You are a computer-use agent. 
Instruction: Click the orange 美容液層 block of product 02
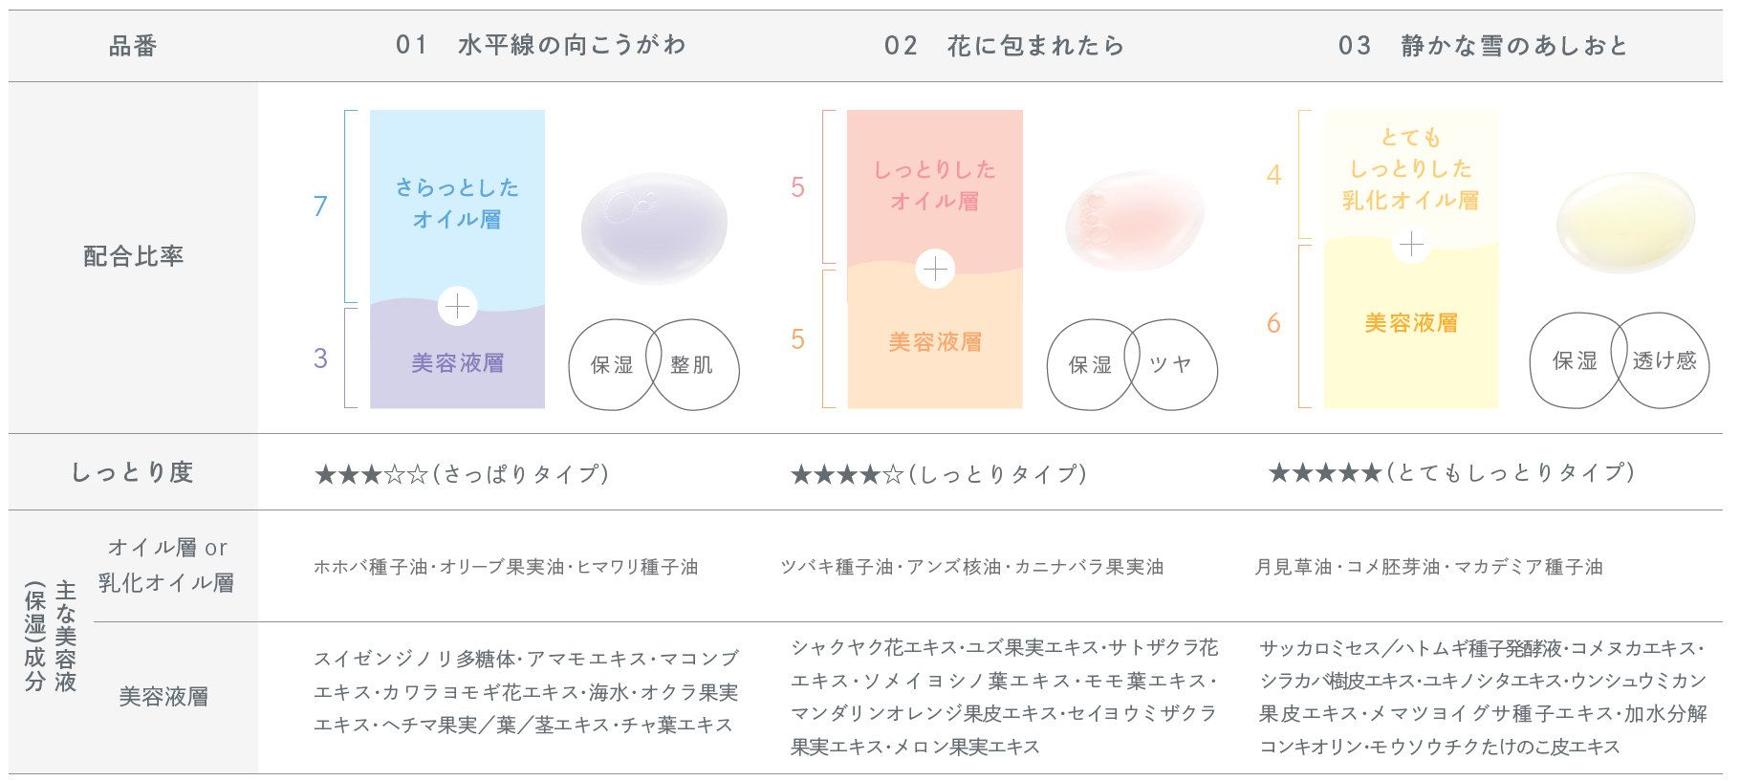click(x=935, y=342)
